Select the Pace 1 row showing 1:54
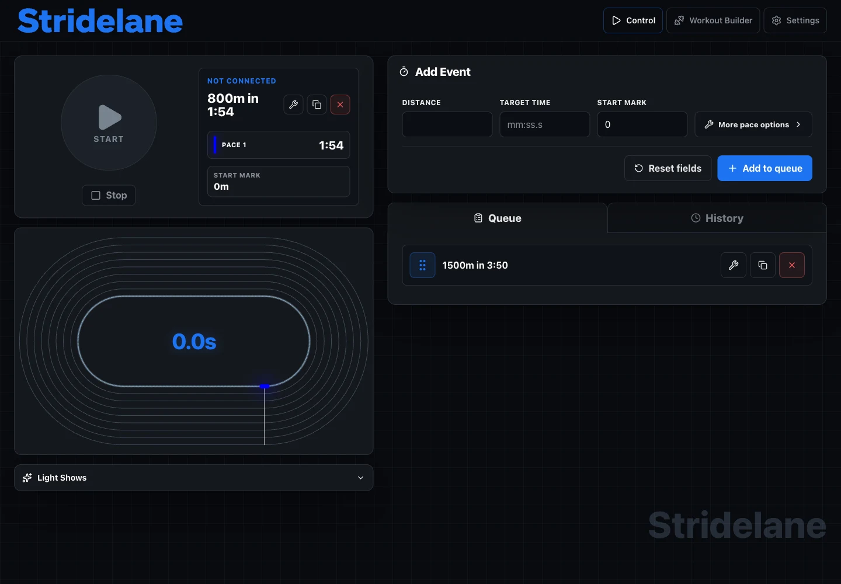The width and height of the screenshot is (841, 584). point(279,145)
